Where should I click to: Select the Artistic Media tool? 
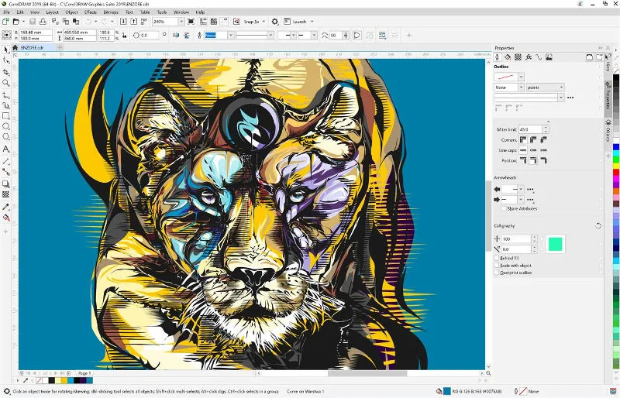(5, 105)
